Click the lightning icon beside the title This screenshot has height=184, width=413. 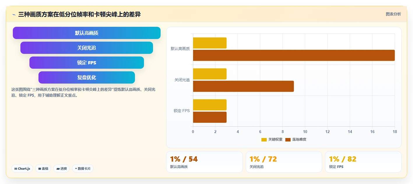tap(14, 14)
